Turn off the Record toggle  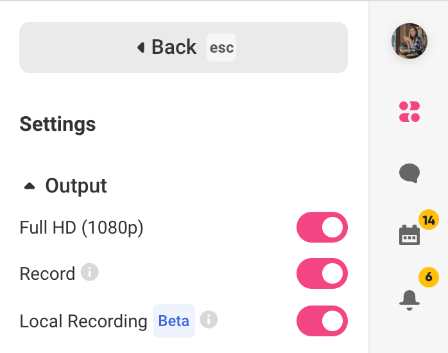[x=322, y=273]
